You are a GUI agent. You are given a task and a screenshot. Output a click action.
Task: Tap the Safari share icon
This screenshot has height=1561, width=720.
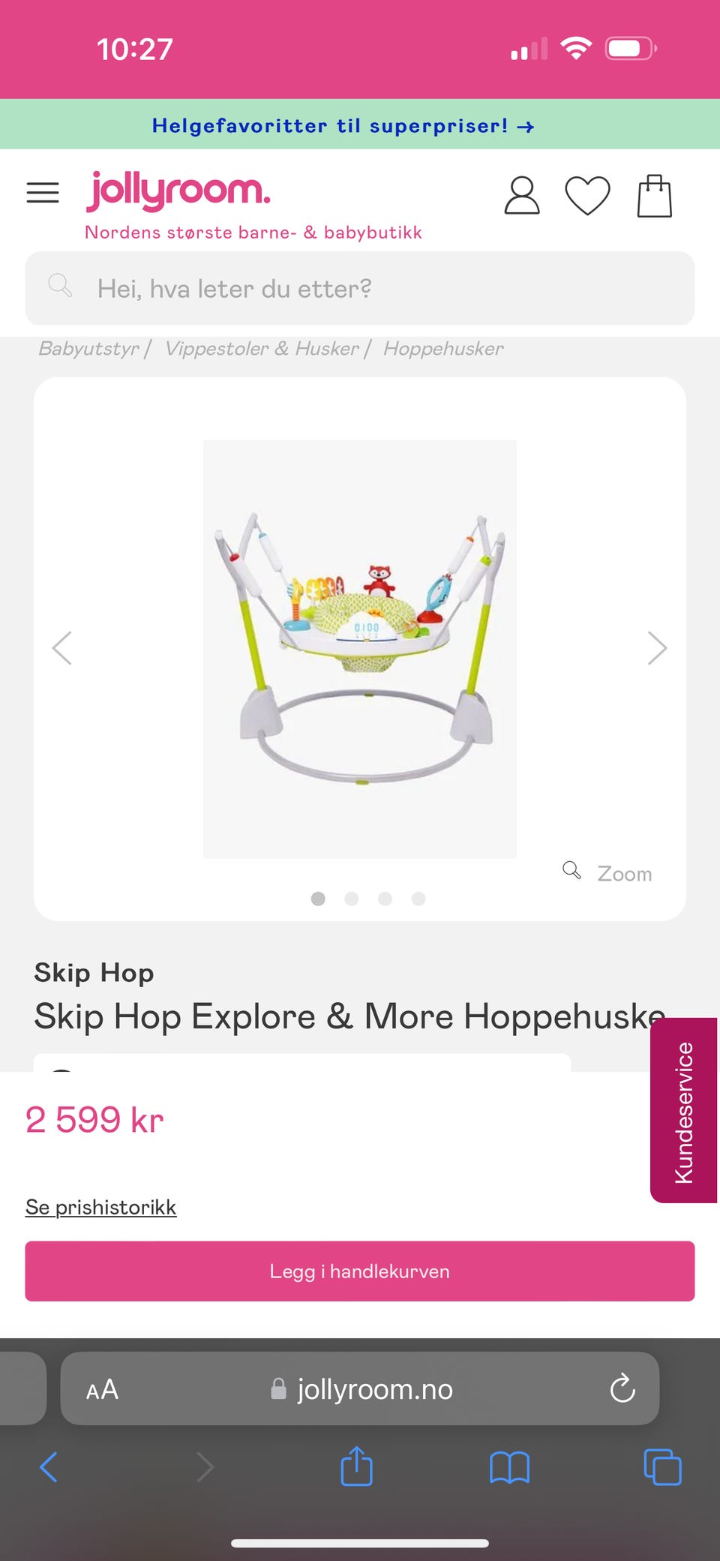click(x=356, y=1466)
